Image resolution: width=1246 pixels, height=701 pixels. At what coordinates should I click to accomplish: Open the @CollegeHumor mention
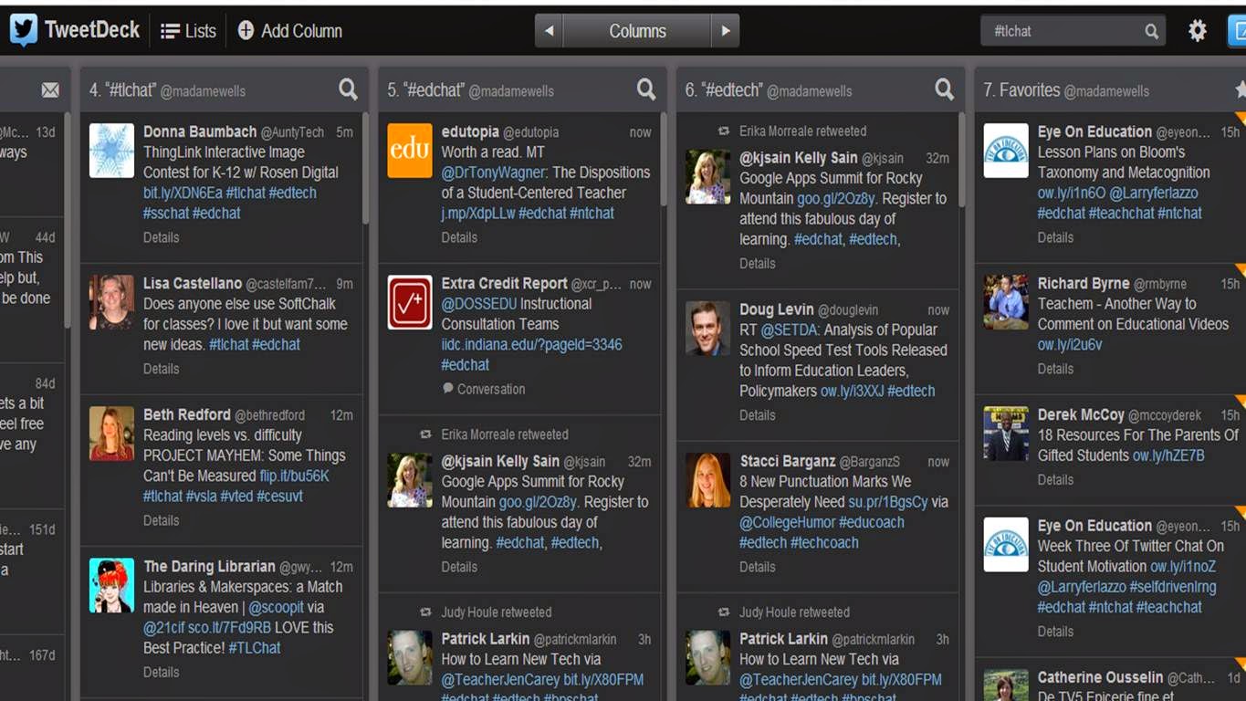point(787,522)
